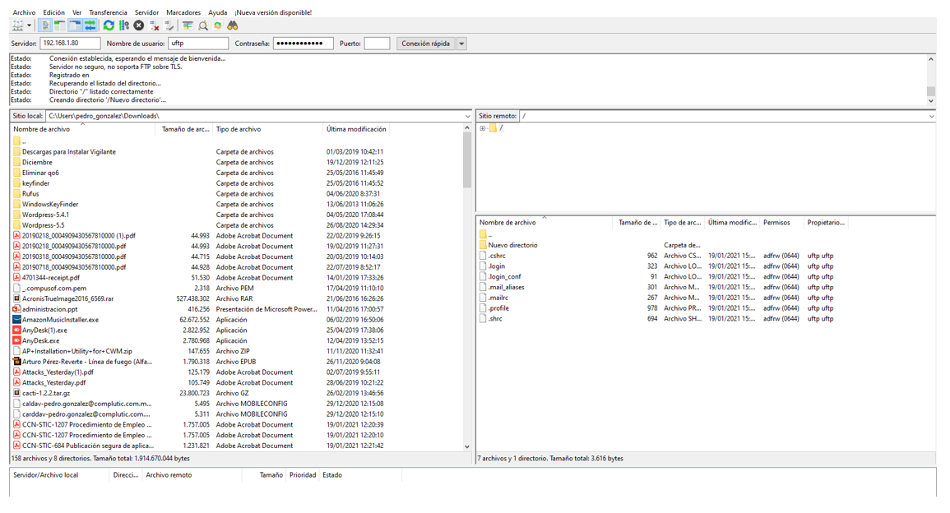Toggle the transfer queue view
The width and height of the screenshot is (950, 513).
[x=90, y=25]
